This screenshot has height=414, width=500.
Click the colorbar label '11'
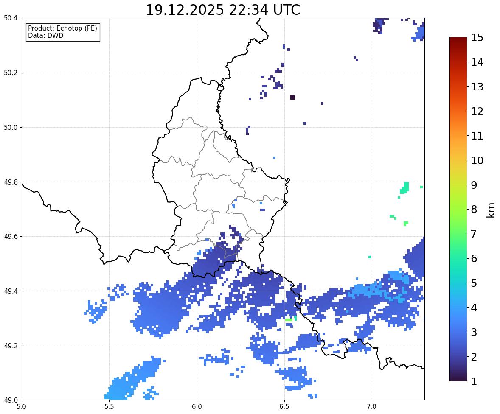click(478, 136)
